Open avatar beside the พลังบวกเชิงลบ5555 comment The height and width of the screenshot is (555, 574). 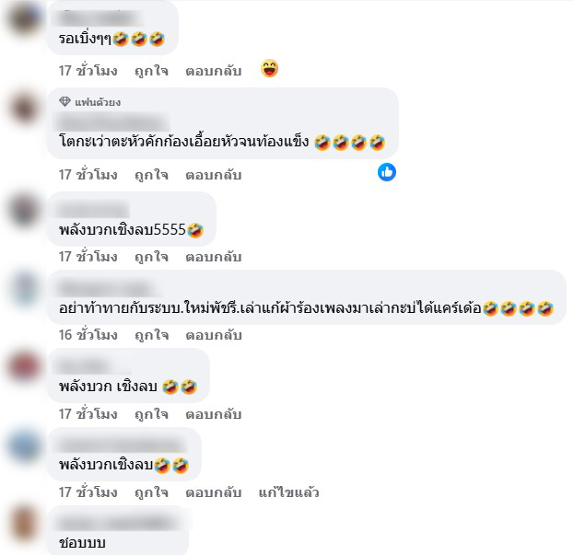[24, 210]
